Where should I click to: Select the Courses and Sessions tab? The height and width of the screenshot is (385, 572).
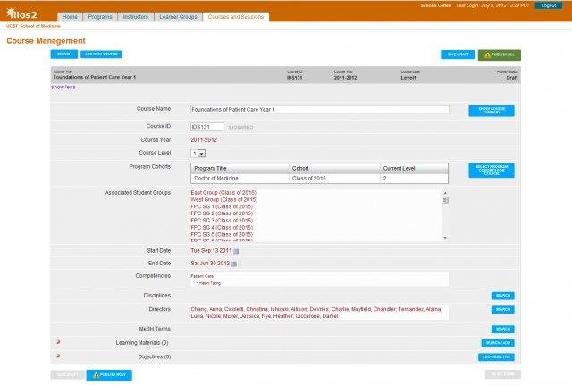point(236,17)
